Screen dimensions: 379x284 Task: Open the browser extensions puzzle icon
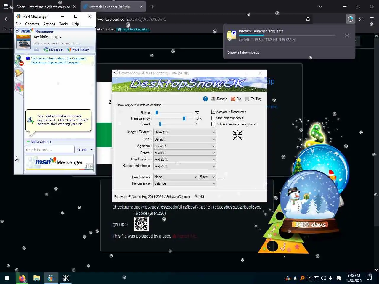361,19
